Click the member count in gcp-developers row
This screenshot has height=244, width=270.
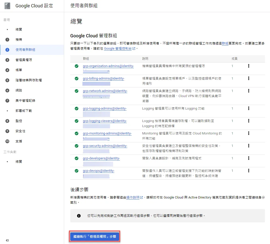point(232,158)
